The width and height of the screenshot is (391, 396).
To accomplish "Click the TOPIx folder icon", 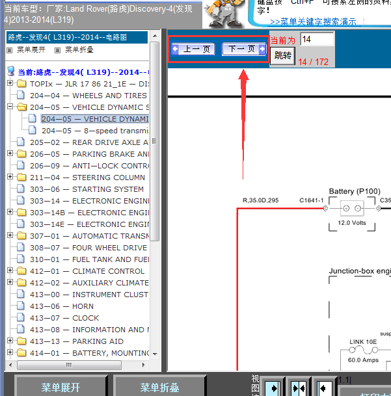I will (x=21, y=84).
